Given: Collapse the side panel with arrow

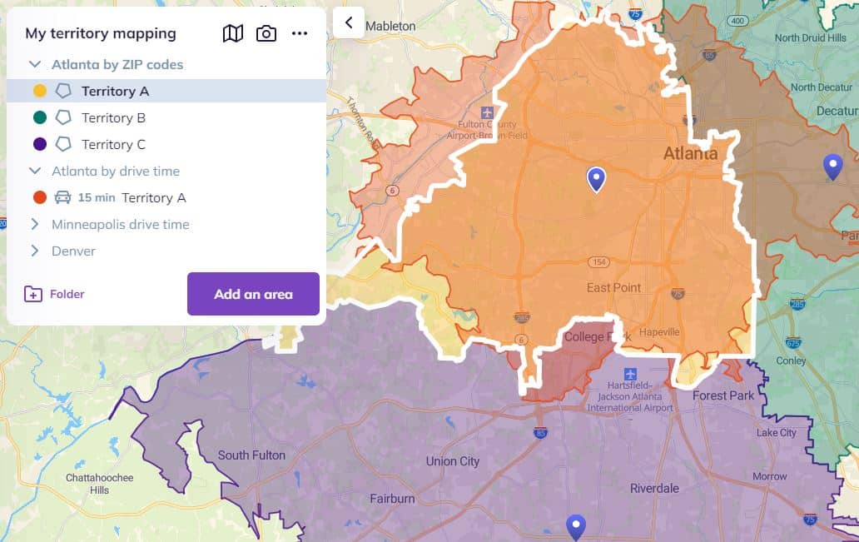Looking at the screenshot, I should point(349,22).
